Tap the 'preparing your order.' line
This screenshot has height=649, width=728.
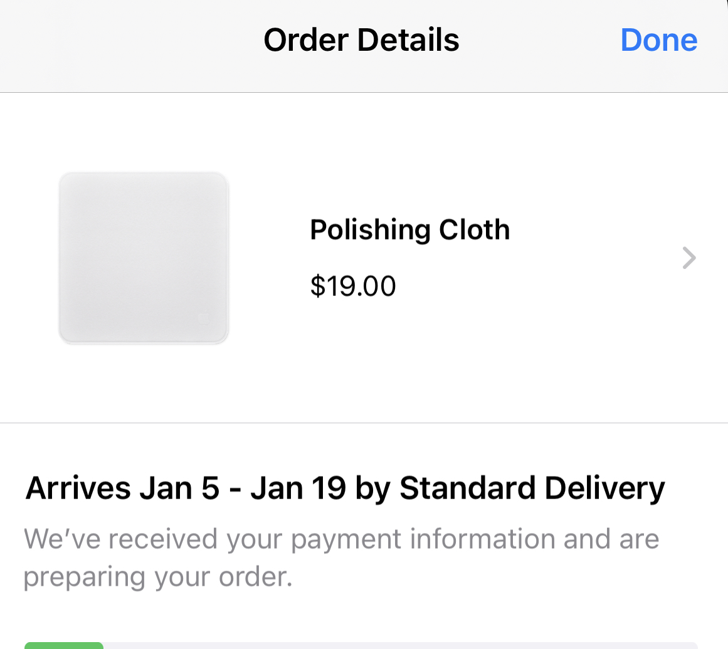click(158, 577)
